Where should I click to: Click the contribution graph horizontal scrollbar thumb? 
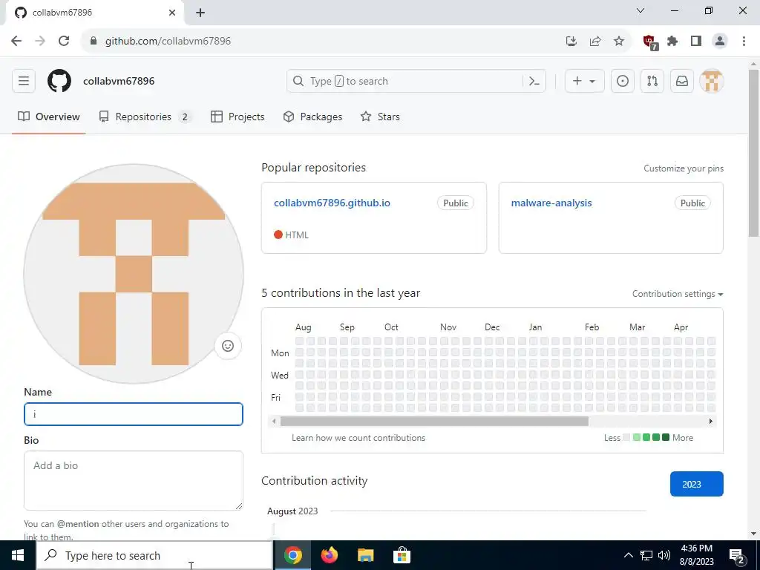pos(434,422)
